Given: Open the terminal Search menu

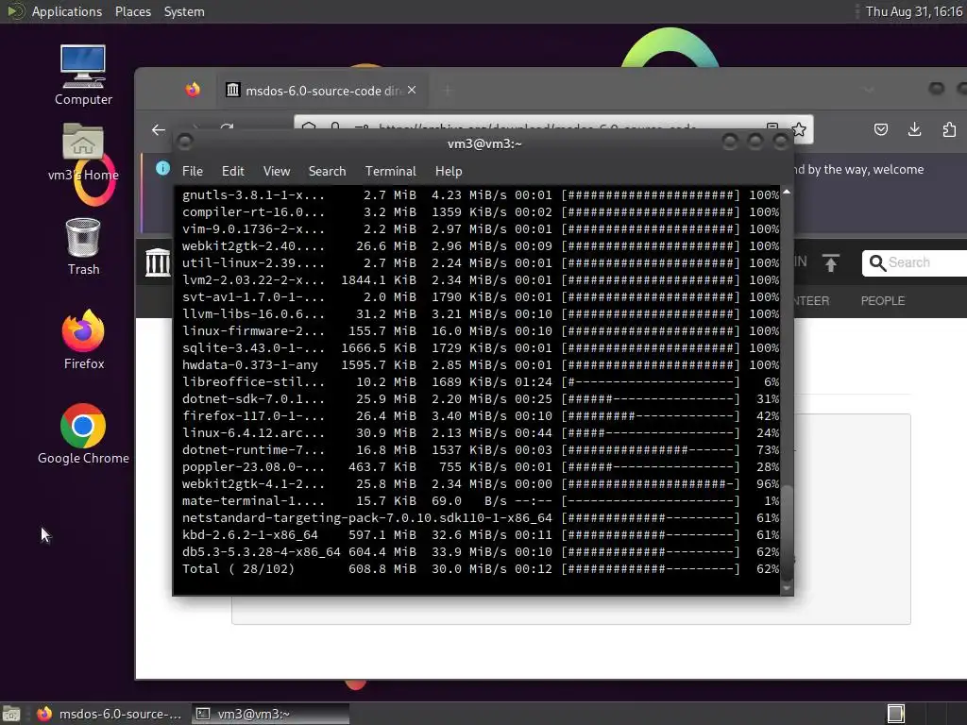Looking at the screenshot, I should (x=327, y=171).
